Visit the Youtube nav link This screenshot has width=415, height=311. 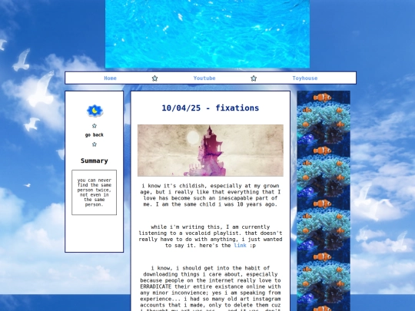(x=204, y=78)
